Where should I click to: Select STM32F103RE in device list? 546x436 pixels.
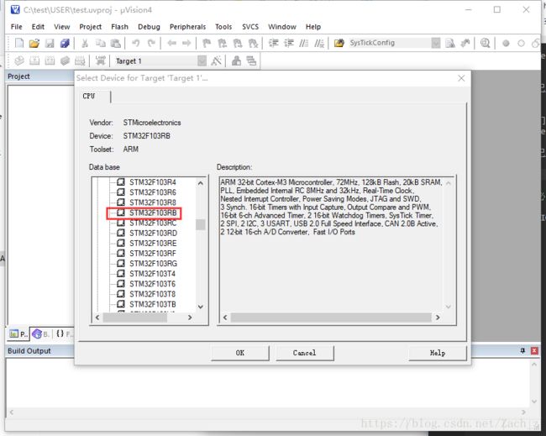point(153,243)
